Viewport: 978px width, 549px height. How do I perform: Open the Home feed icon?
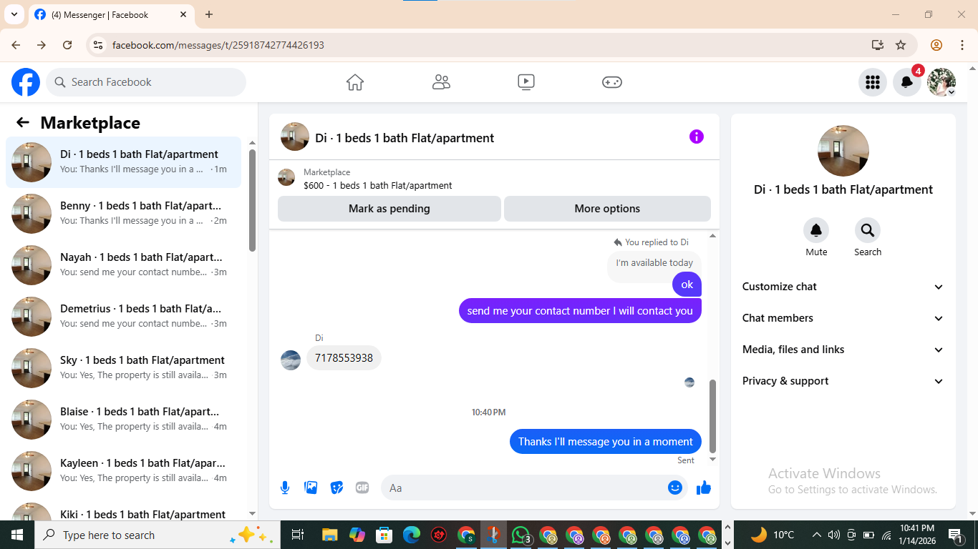[355, 82]
